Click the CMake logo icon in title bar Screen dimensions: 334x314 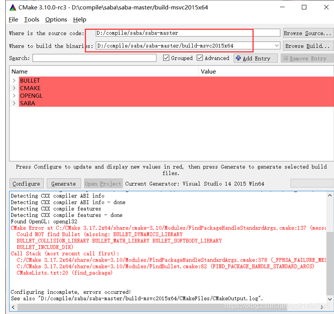click(x=13, y=8)
